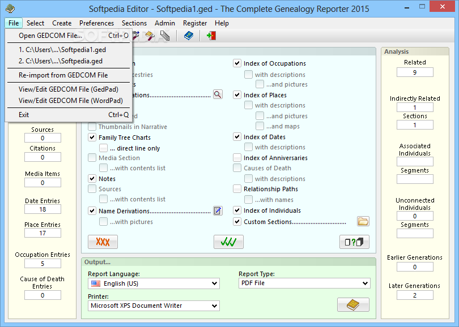Enable Relationship Paths checkbox

237,189
